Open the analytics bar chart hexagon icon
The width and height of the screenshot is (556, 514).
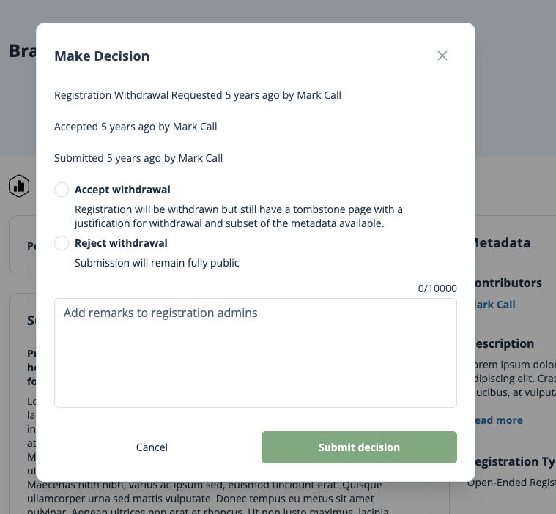(19, 186)
